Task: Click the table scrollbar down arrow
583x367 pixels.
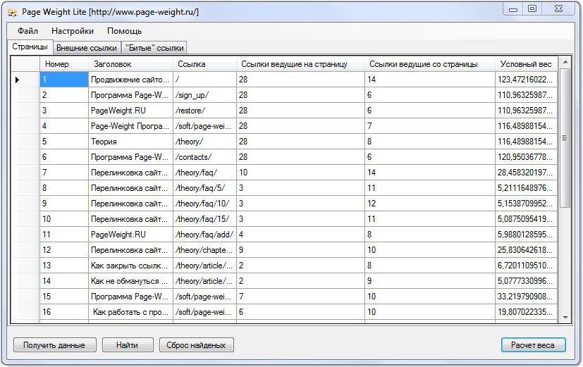Action: [x=565, y=318]
